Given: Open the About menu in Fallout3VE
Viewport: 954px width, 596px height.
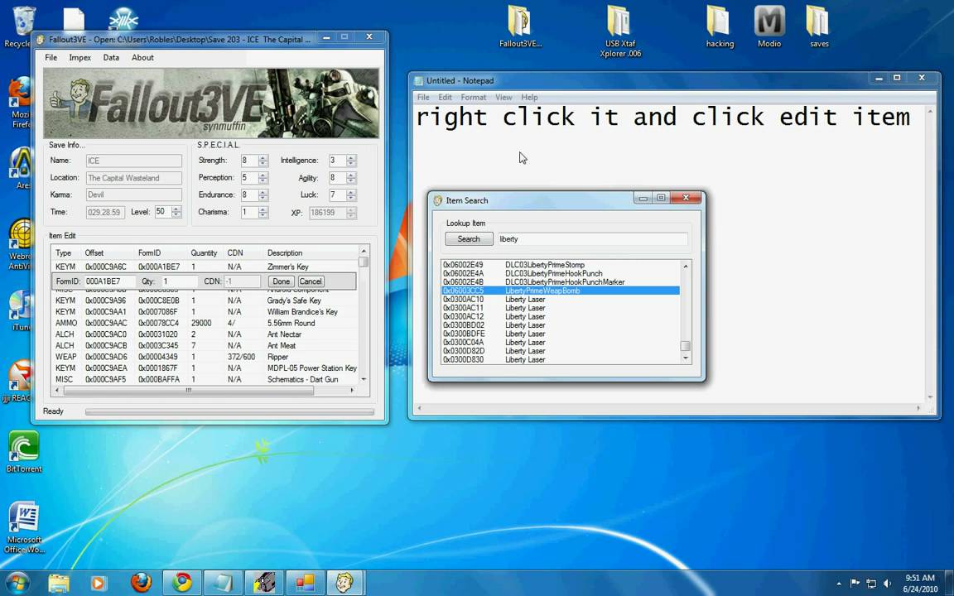Looking at the screenshot, I should coord(142,57).
